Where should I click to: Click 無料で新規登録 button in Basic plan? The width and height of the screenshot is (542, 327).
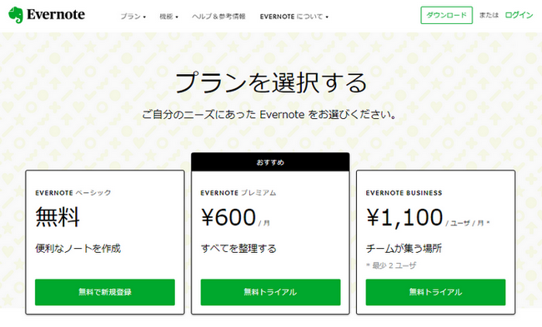tap(105, 292)
